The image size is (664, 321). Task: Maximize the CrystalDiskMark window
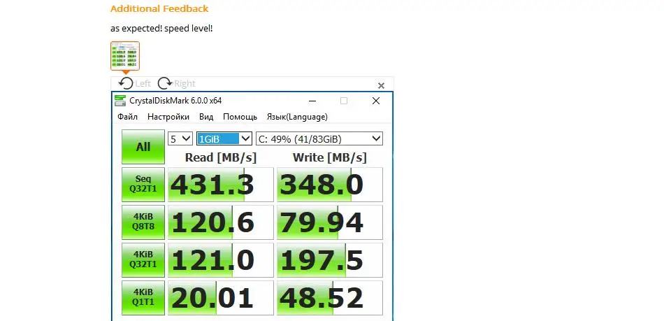tap(344, 101)
